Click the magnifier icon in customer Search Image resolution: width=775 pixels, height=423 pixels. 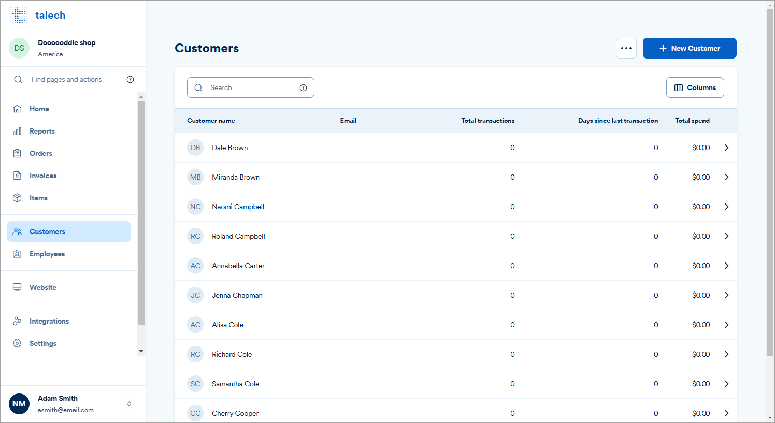[198, 87]
